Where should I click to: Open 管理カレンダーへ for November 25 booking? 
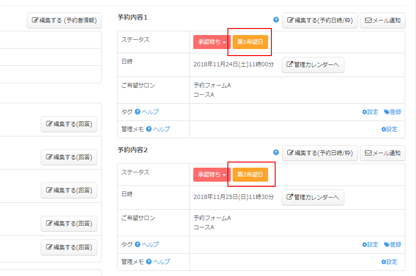point(313,198)
